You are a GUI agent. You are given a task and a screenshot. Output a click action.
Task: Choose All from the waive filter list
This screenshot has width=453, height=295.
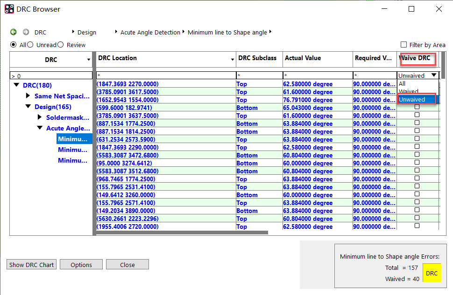coord(402,84)
